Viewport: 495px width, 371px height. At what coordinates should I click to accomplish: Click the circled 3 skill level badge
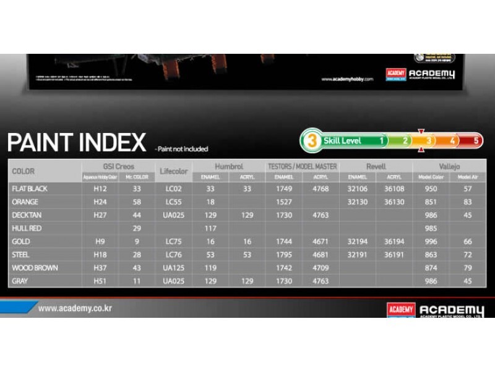312,140
